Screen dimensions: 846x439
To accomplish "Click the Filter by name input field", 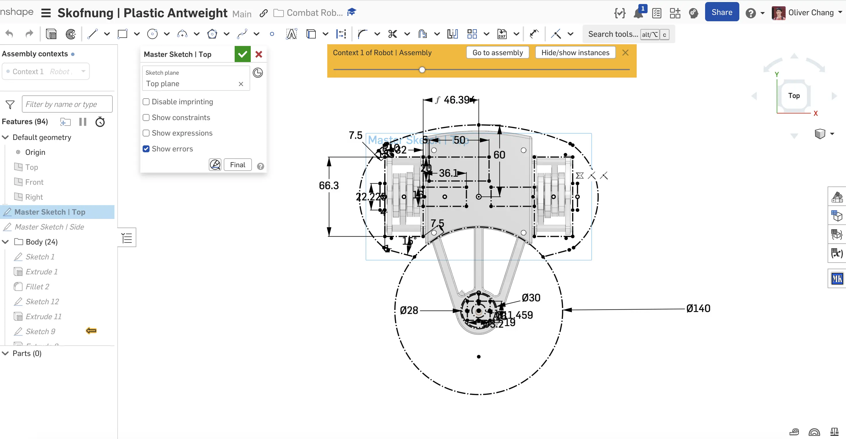I will (67, 104).
